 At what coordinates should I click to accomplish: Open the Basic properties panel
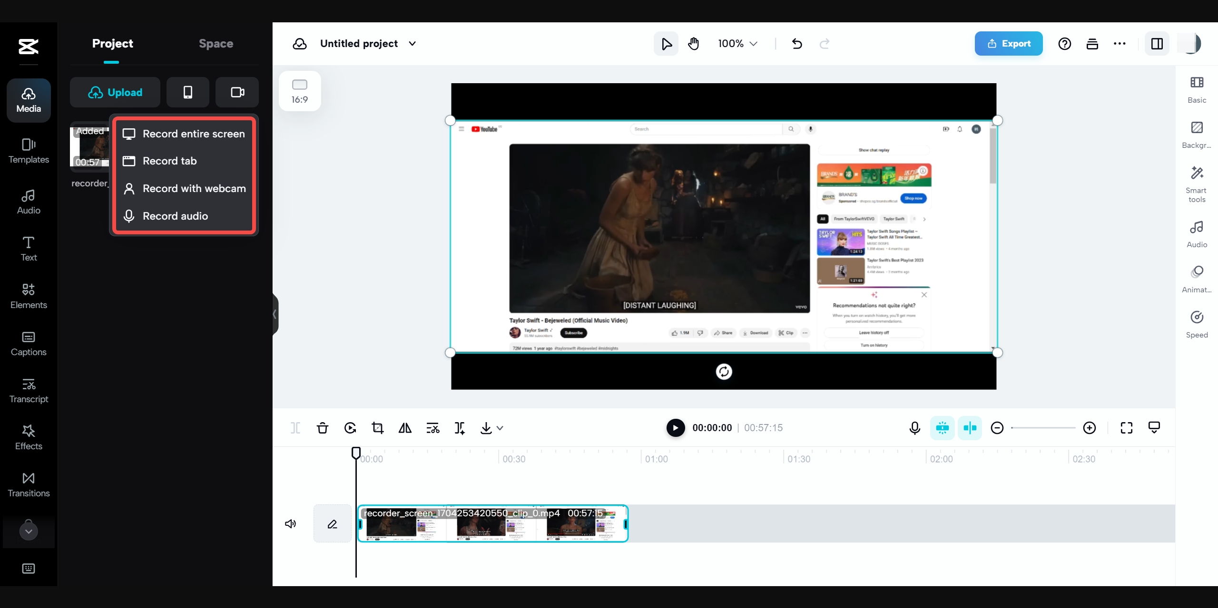tap(1197, 90)
